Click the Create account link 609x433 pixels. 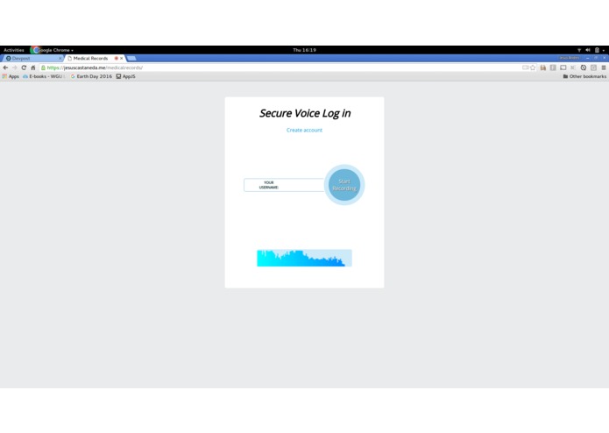pyautogui.click(x=304, y=130)
